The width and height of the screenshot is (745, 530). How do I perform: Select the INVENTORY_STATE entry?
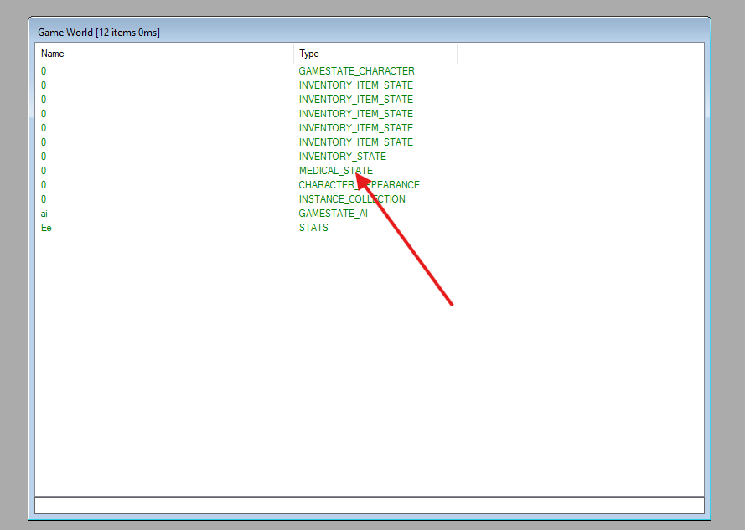click(343, 157)
